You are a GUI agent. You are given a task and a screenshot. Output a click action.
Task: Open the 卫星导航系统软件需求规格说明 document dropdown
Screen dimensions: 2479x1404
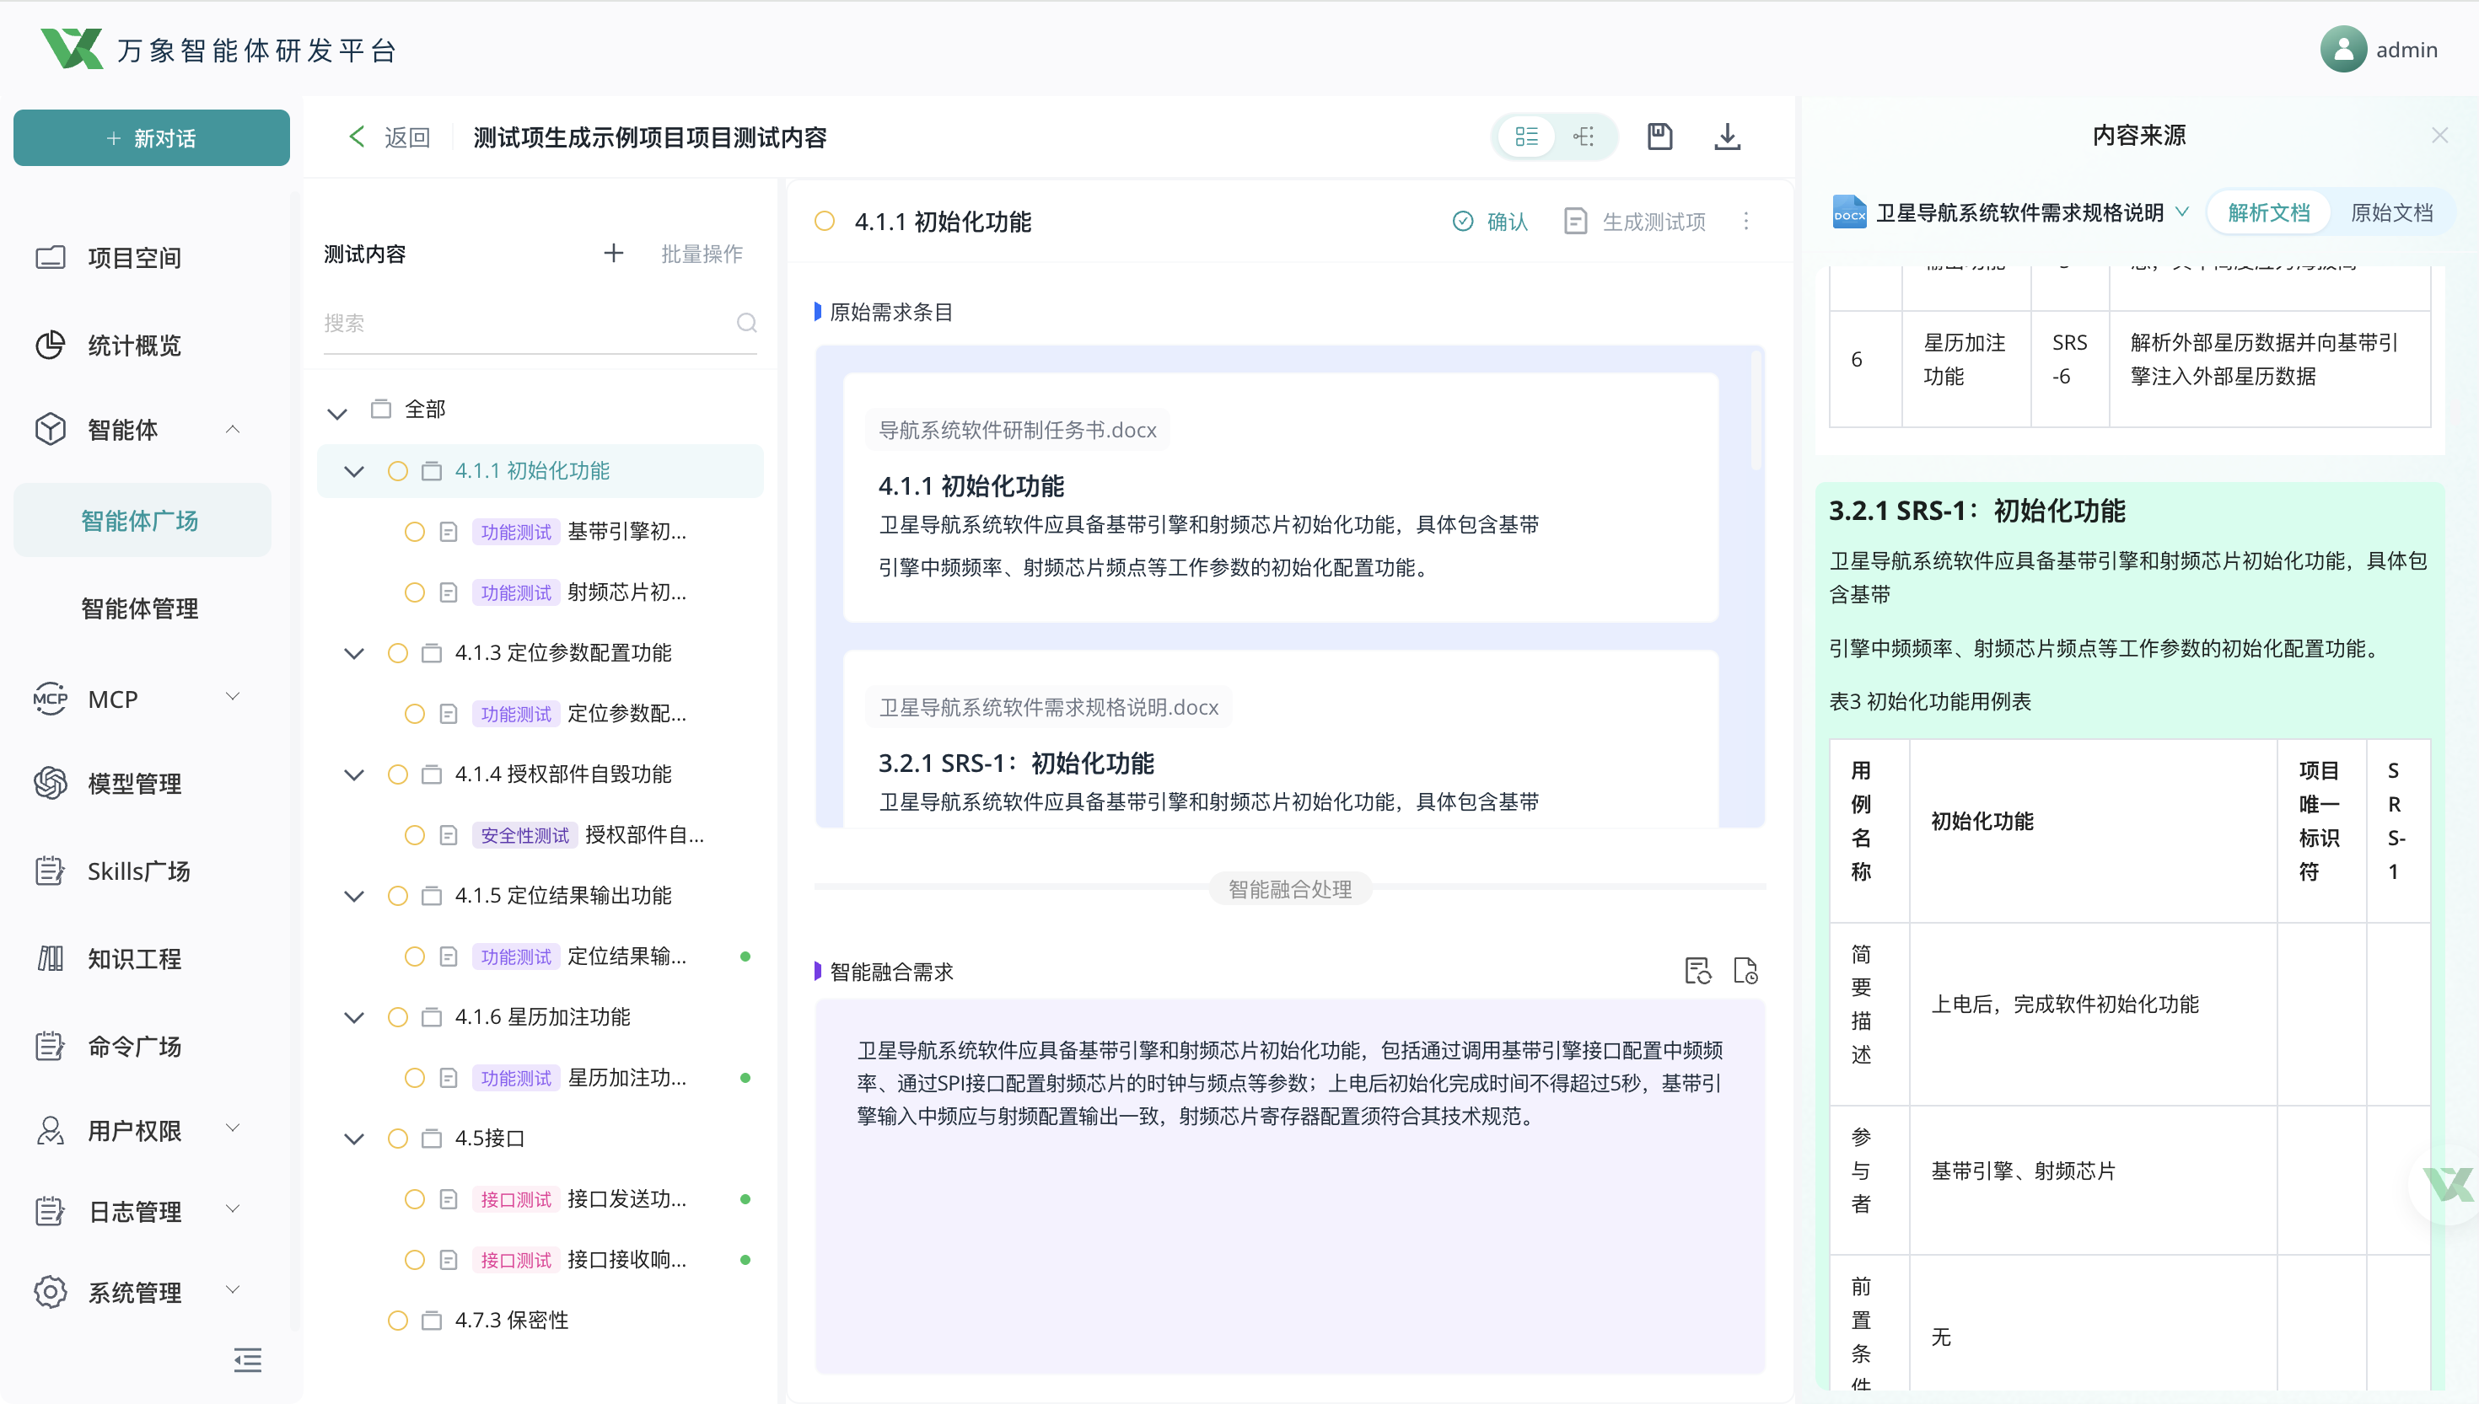click(x=2182, y=212)
